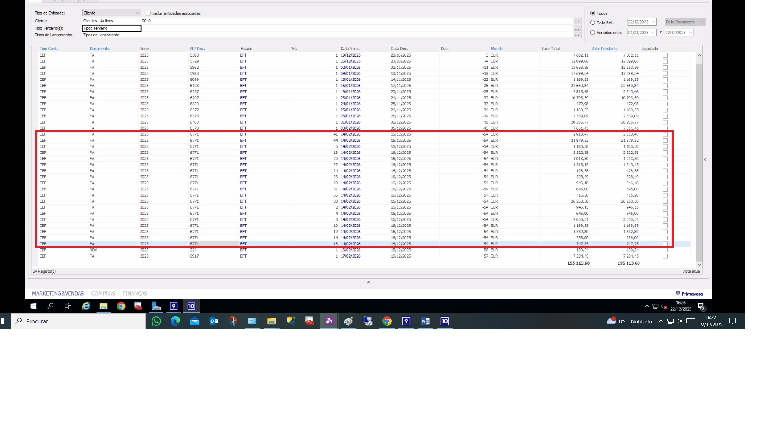Open Outlook from the taskbar

[x=214, y=321]
